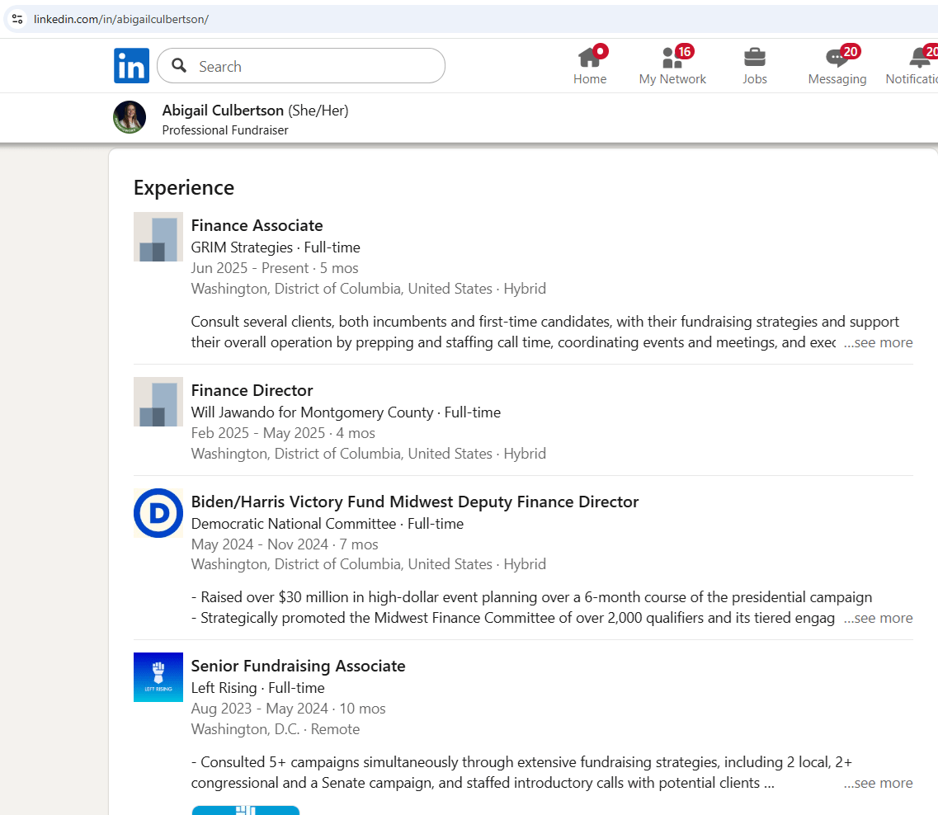Click the LinkedIn logo icon
The height and width of the screenshot is (815, 938).
pyautogui.click(x=131, y=66)
